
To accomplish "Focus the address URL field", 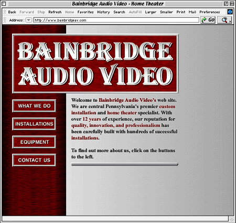I will pos(116,20).
